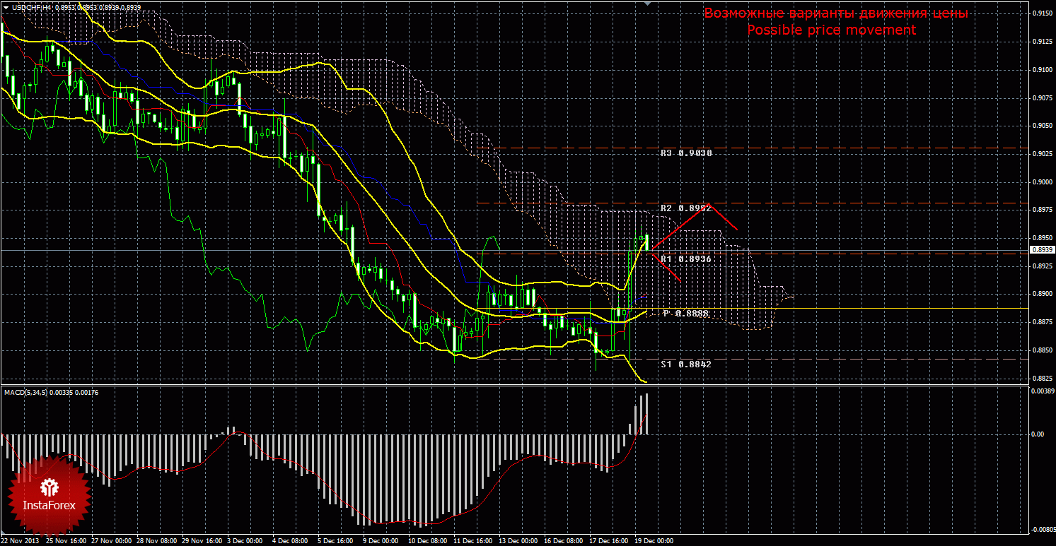Click the 29 Nov 16:00 time label
This screenshot has height=546, width=1056.
tap(202, 541)
